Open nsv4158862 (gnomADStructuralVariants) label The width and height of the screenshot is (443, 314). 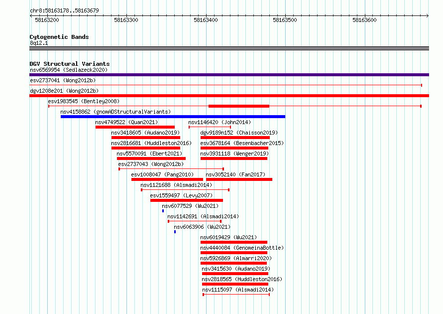(115, 112)
